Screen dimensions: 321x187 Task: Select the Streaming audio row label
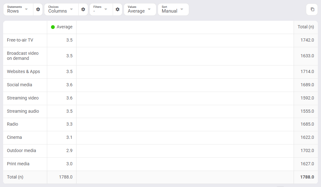click(x=23, y=111)
